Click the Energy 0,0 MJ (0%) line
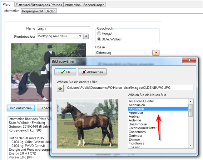This screenshot has width=203, height=160. (x=22, y=153)
